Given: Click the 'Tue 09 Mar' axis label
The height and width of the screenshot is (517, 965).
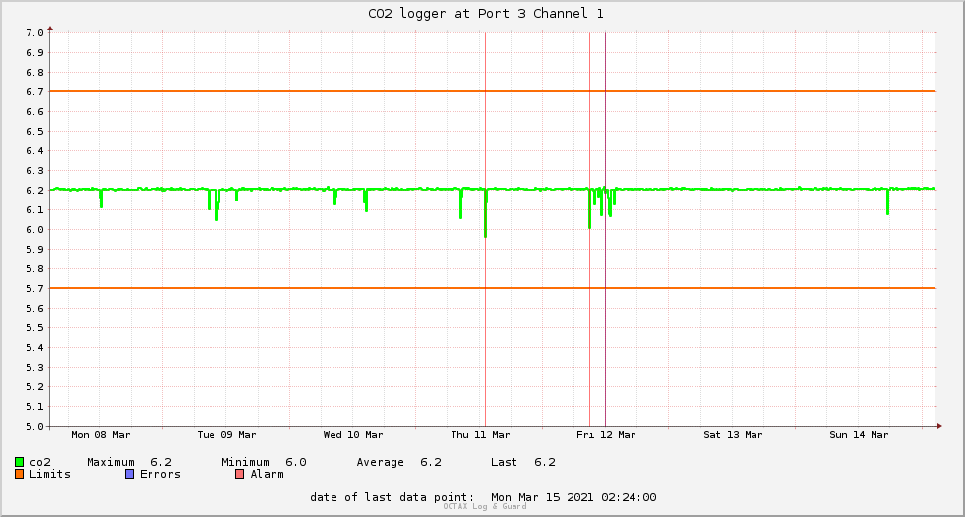Looking at the screenshot, I should tap(226, 435).
